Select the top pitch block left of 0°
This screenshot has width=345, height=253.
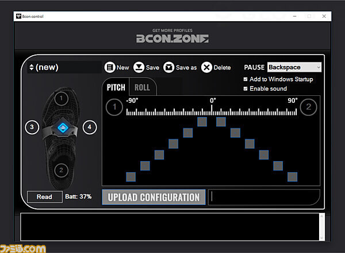click(202, 122)
